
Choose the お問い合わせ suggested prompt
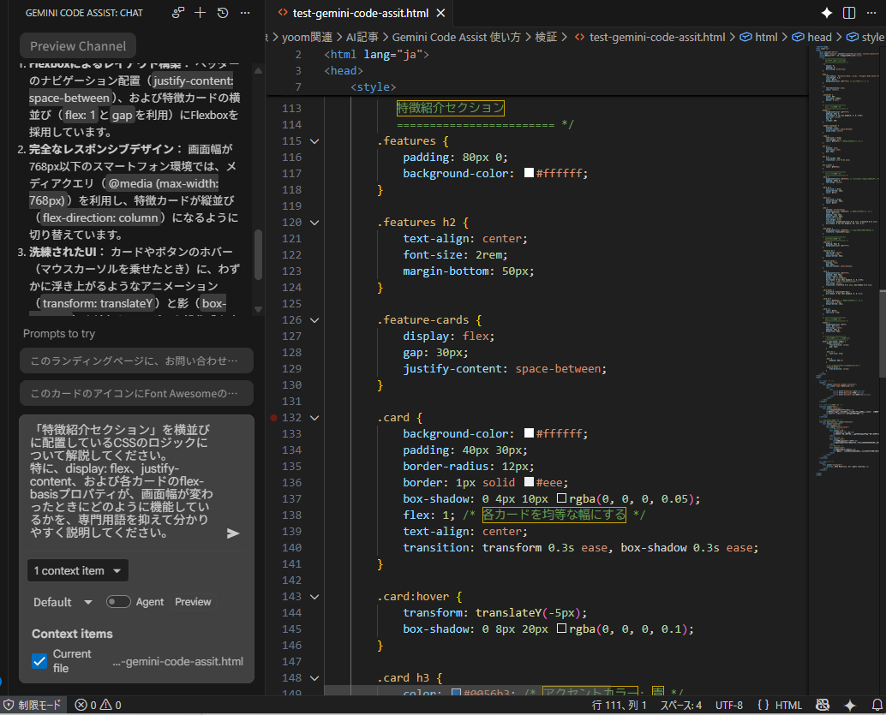coord(136,360)
